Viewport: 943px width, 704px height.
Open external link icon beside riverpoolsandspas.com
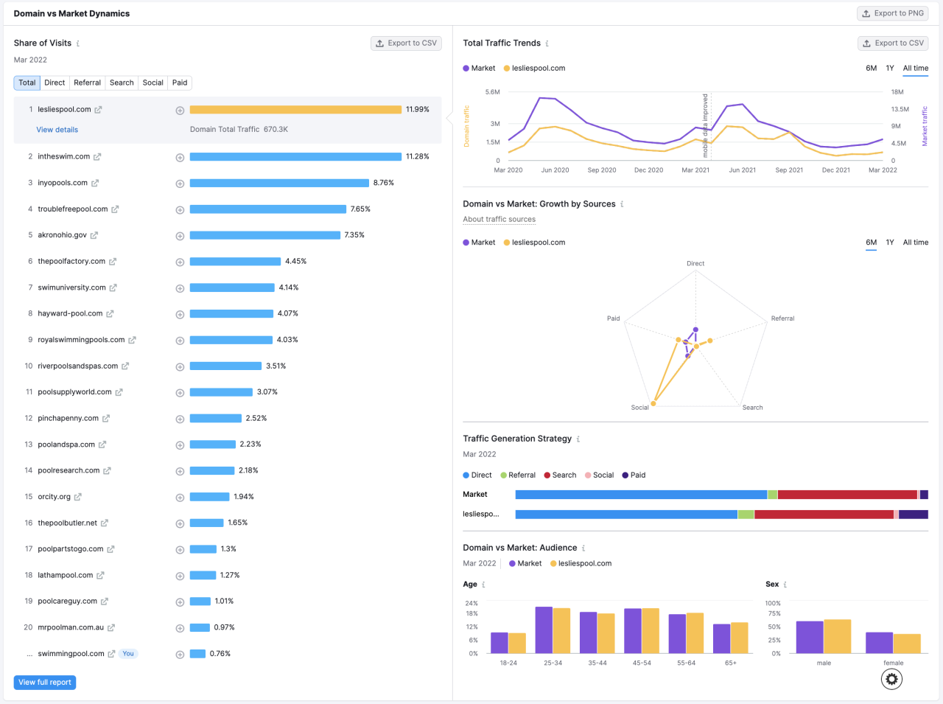coord(125,366)
